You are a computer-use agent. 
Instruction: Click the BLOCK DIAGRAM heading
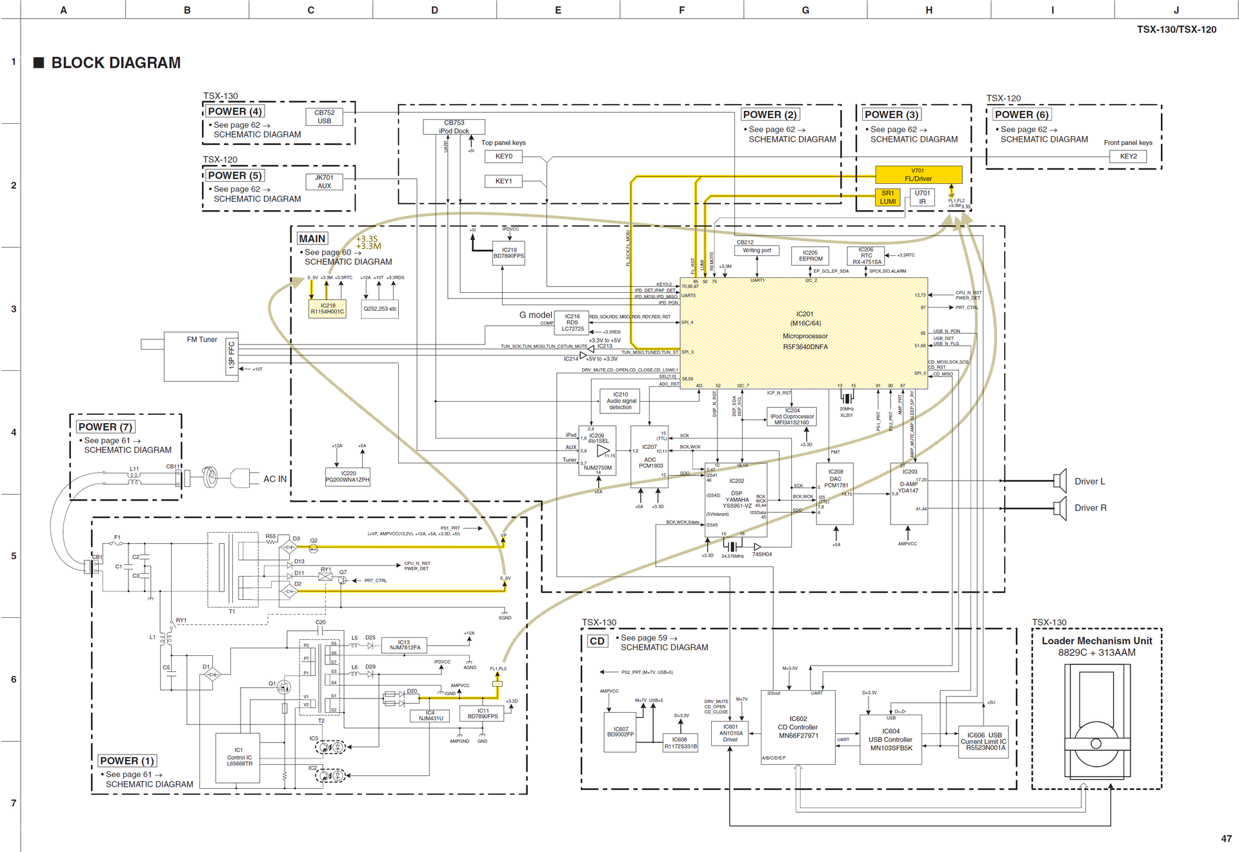click(x=116, y=63)
